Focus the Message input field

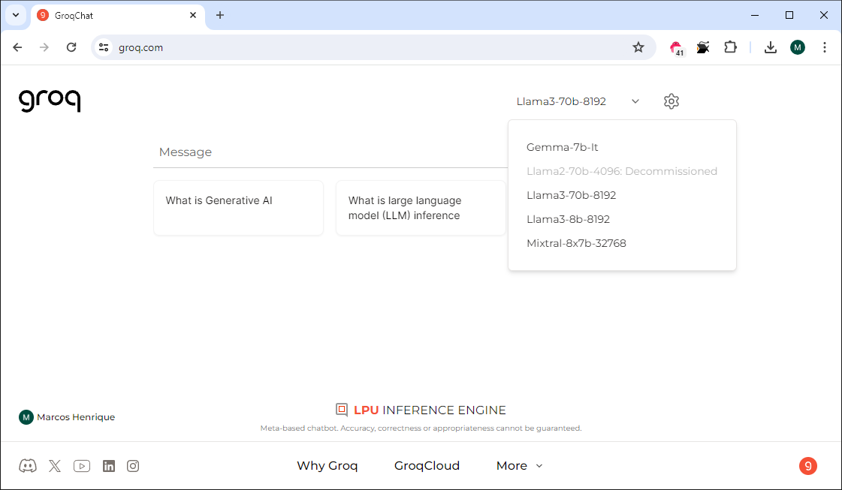(x=330, y=152)
